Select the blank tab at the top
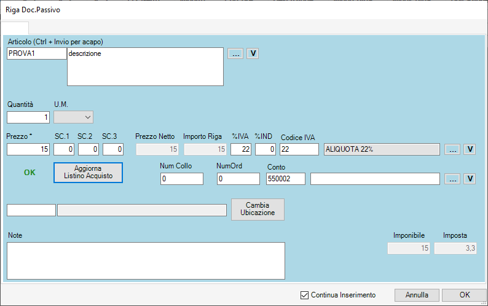The height and width of the screenshot is (306, 488). pos(15,28)
